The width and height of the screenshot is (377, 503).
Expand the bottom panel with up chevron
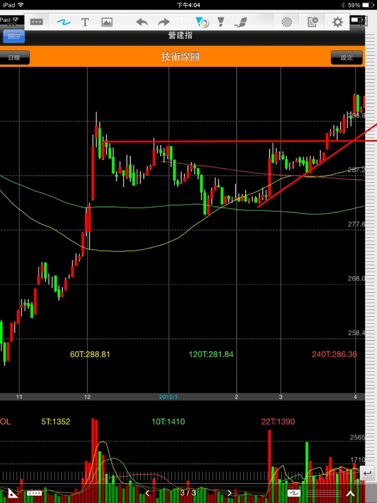pos(350,494)
